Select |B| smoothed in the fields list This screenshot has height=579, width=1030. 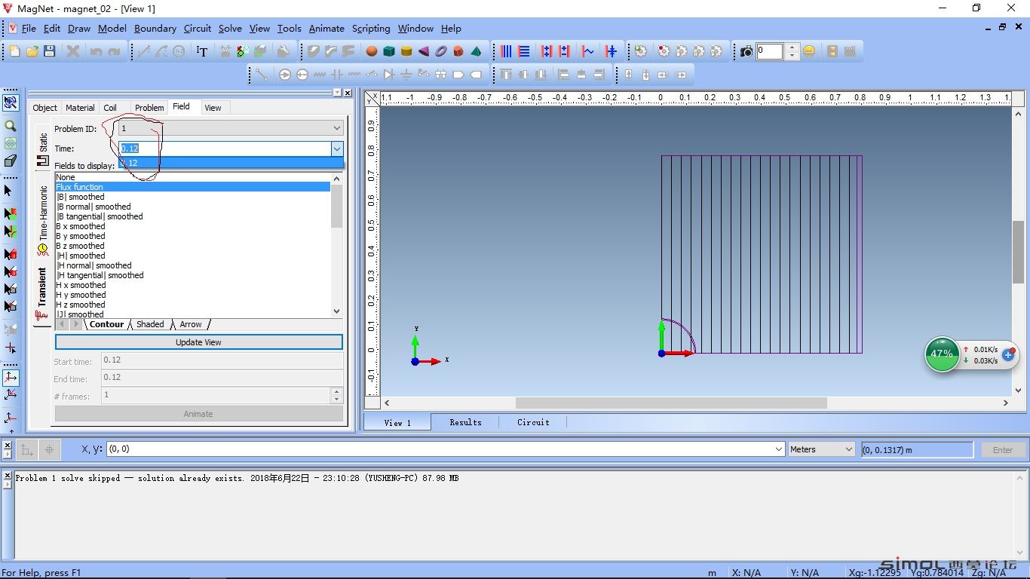tap(193, 197)
